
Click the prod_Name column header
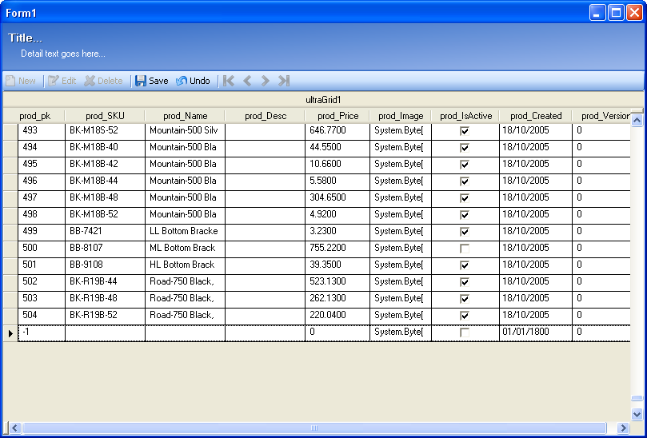click(x=185, y=116)
